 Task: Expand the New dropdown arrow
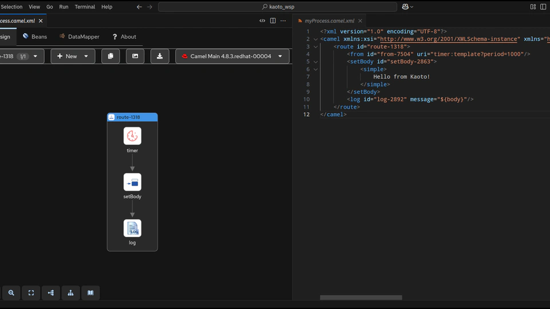coord(86,56)
